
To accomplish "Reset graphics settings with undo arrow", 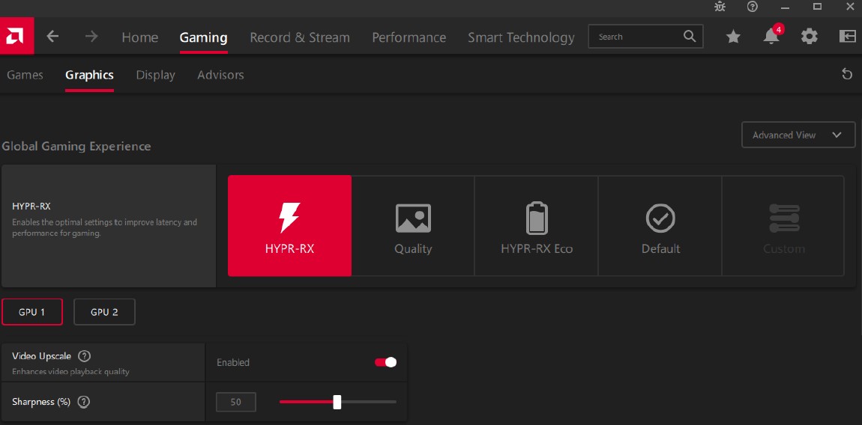I will [x=847, y=74].
